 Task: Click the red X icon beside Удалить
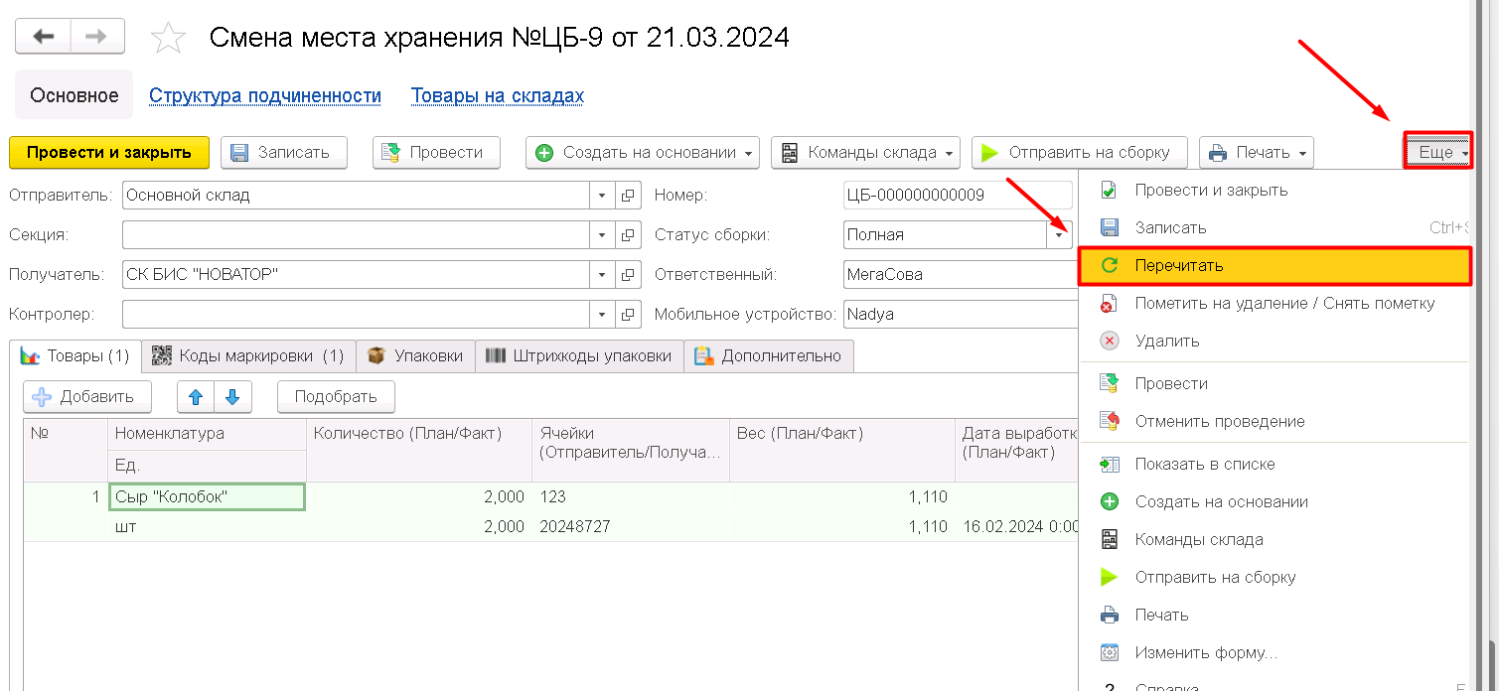point(1110,341)
